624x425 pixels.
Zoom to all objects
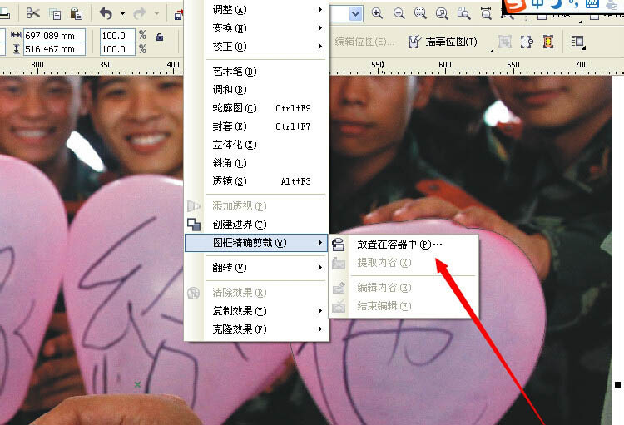[x=442, y=13]
